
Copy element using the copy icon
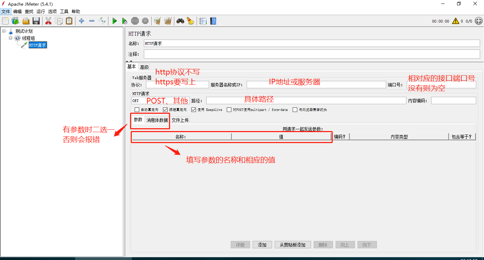click(x=59, y=21)
